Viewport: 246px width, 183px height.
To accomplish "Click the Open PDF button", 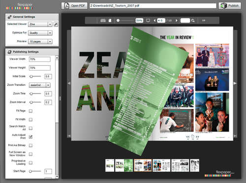I will click(74, 6).
